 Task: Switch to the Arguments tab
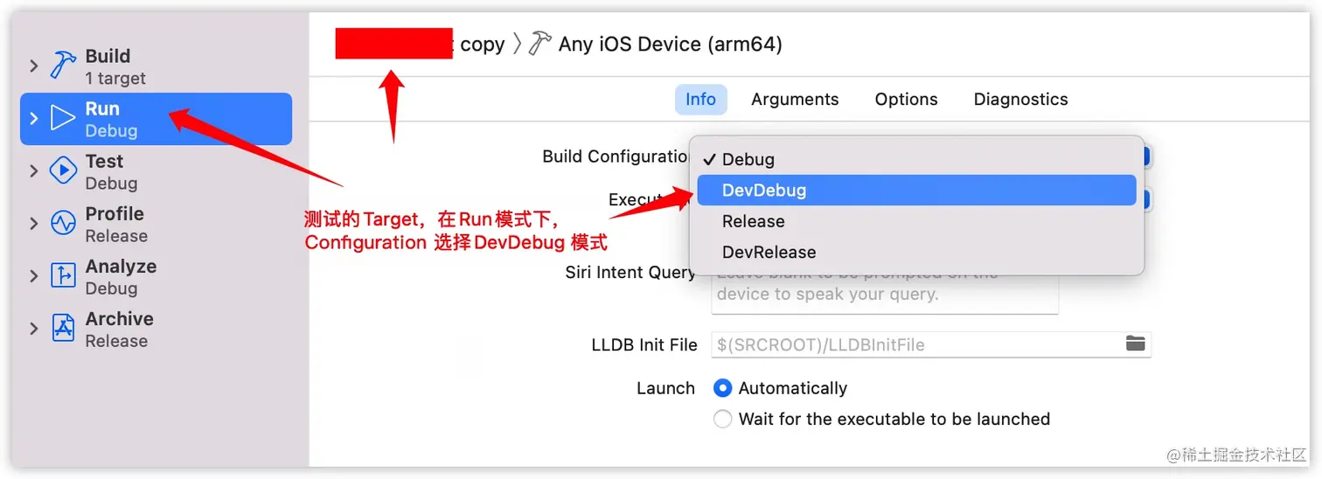tap(795, 100)
